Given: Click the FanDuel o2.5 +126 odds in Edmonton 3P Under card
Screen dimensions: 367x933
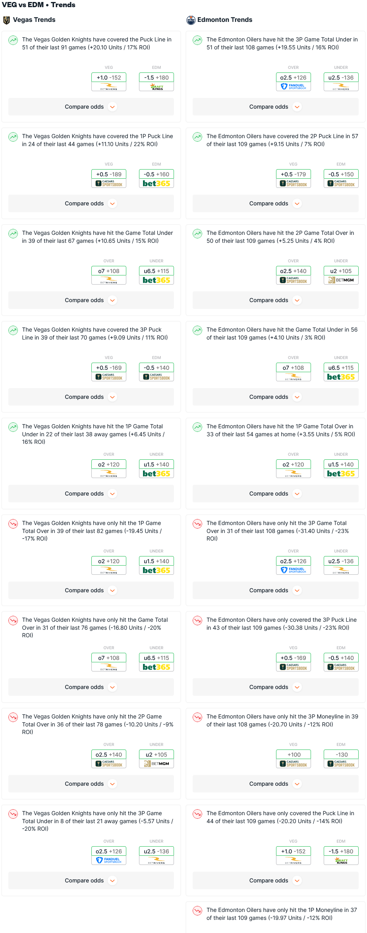Looking at the screenshot, I should pyautogui.click(x=294, y=82).
